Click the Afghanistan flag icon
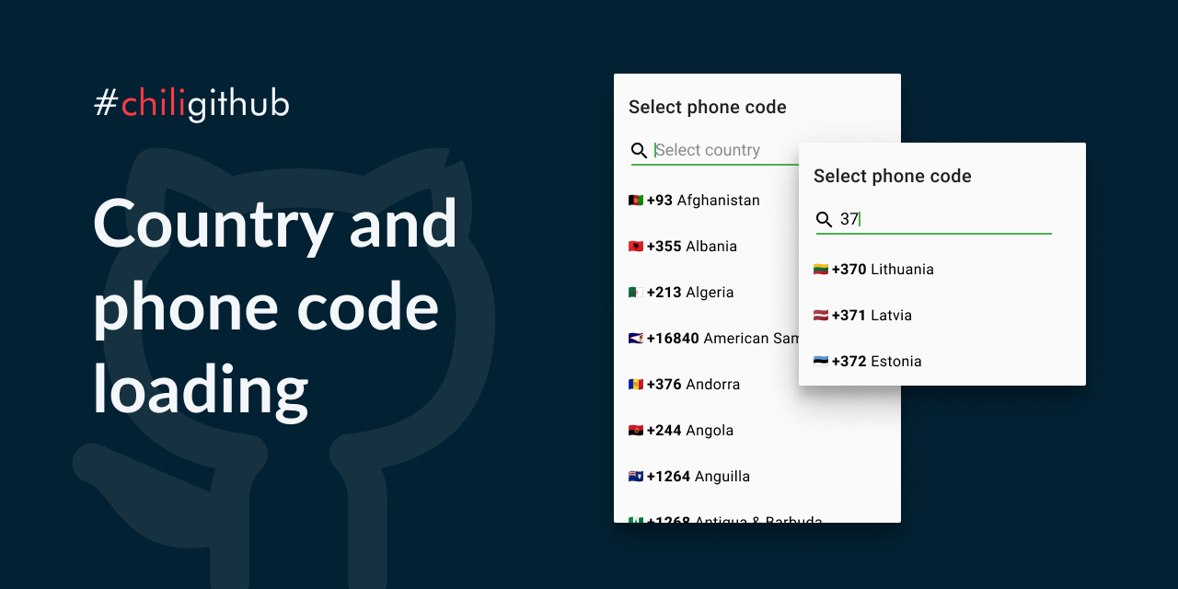Viewport: 1178px width, 589px height. [x=634, y=200]
